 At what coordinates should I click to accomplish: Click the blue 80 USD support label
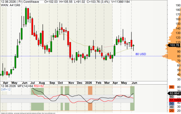(141, 54)
